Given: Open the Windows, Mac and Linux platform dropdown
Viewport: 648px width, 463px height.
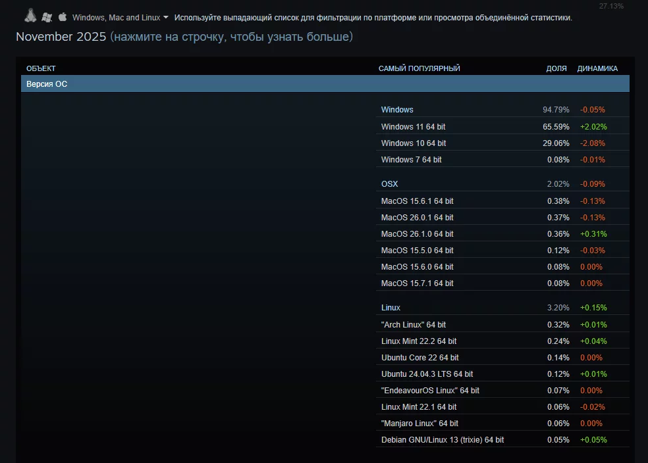Looking at the screenshot, I should click(116, 18).
